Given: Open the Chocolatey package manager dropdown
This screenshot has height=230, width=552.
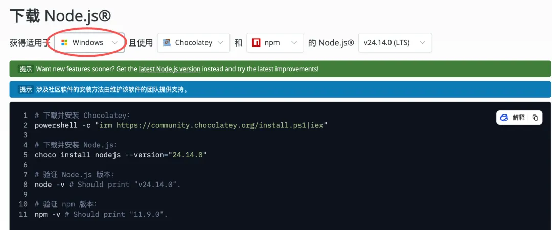Looking at the screenshot, I should coord(194,42).
